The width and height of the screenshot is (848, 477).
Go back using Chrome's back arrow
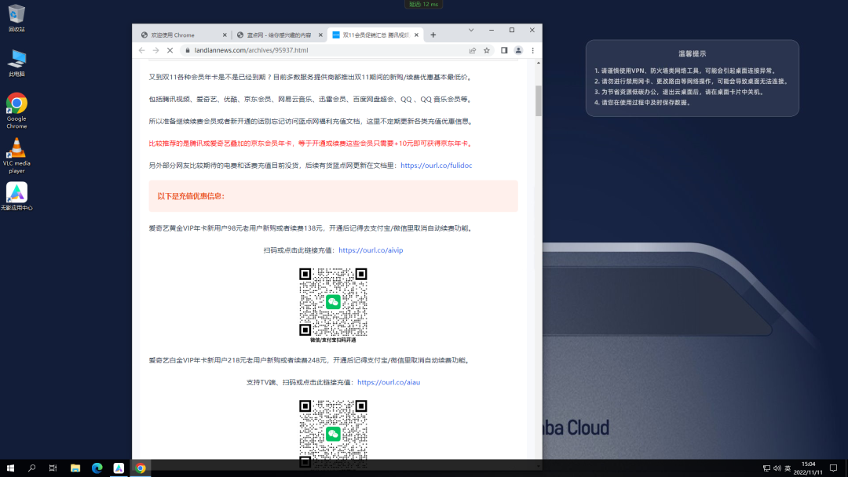tap(141, 50)
